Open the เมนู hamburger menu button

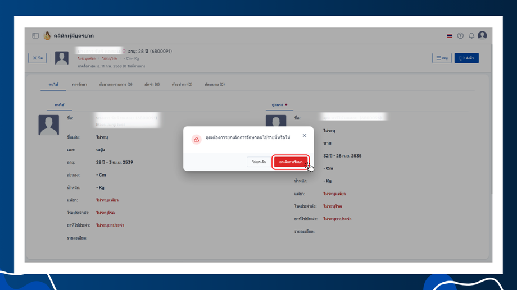[442, 58]
